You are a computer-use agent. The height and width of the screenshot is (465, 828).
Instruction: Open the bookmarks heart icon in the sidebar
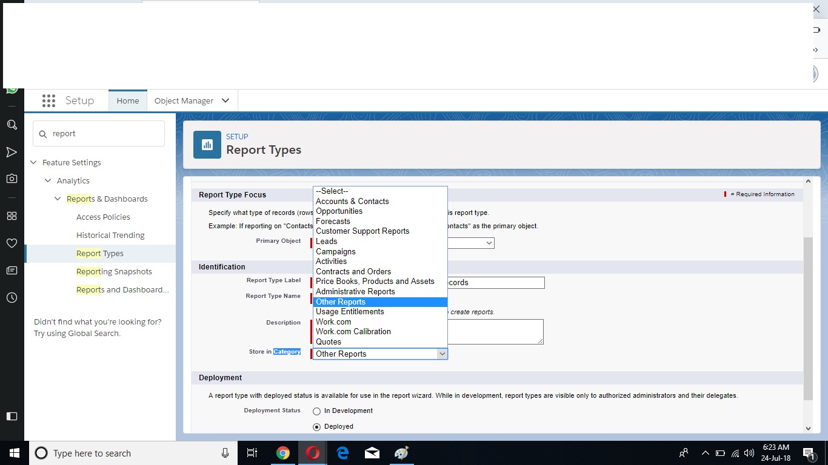tap(12, 243)
